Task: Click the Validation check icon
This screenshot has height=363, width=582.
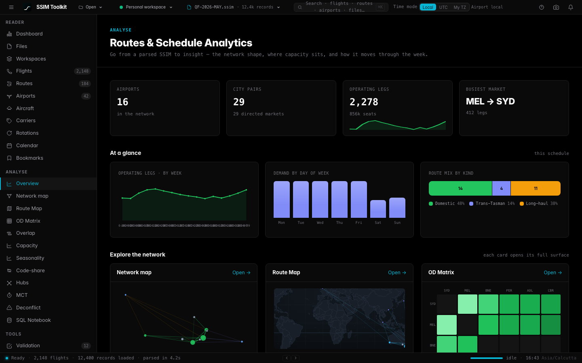Action: coord(9,346)
